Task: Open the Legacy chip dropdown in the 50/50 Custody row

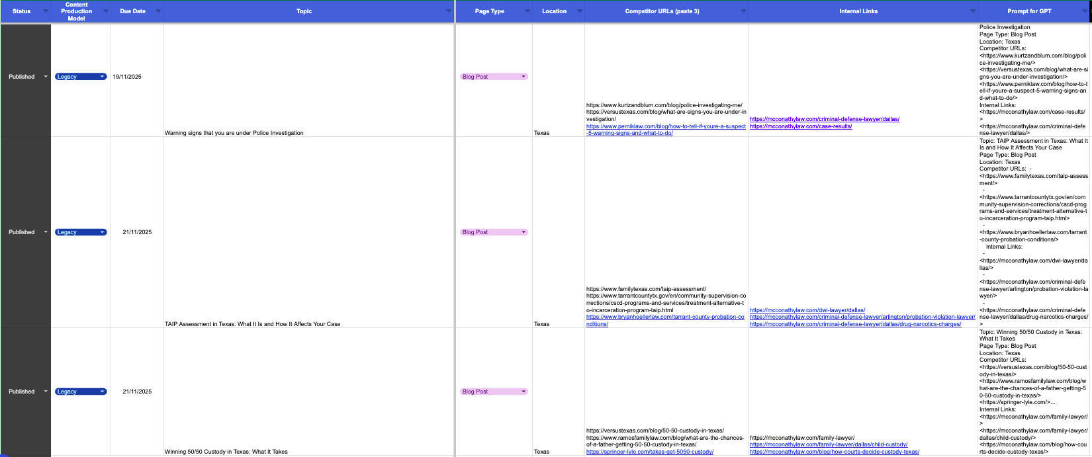Action: 102,392
